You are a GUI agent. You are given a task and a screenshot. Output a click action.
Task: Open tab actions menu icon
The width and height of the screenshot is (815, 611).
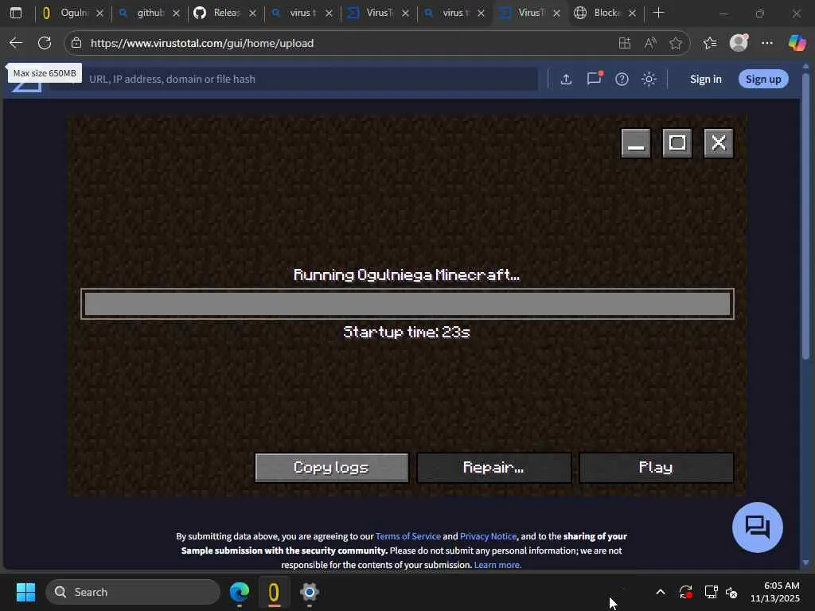(x=16, y=13)
